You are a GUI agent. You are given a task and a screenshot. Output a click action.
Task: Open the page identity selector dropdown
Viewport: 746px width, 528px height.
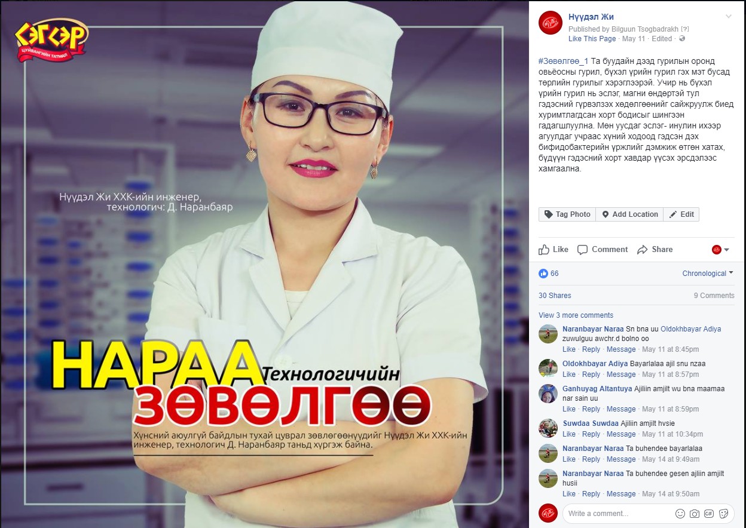pos(721,250)
